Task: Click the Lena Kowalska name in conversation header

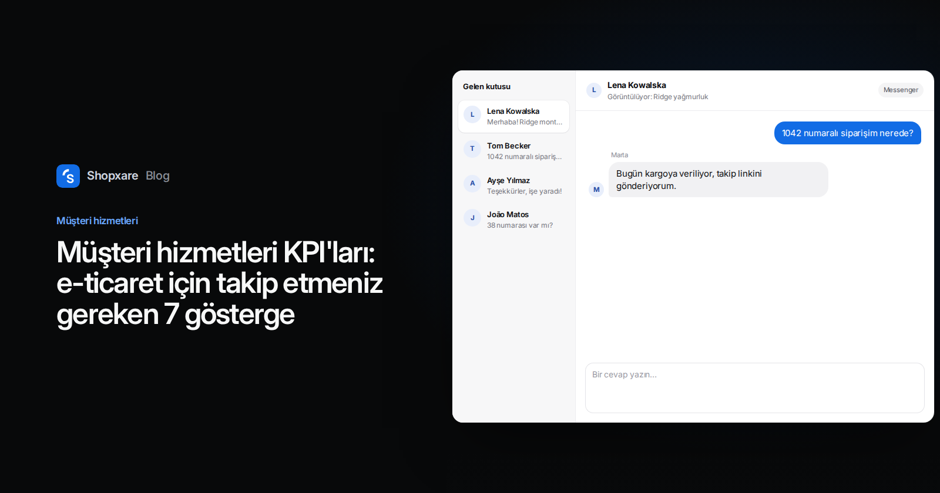Action: 636,85
